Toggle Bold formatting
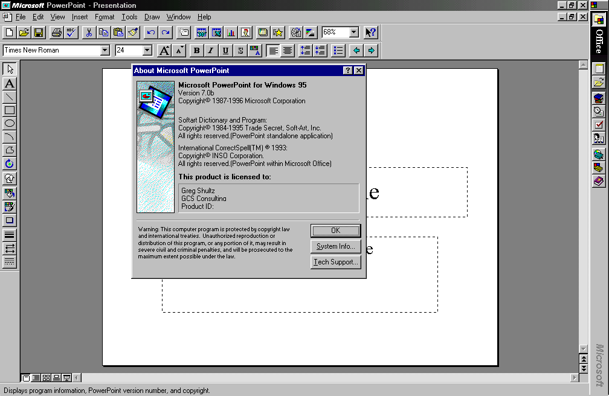Viewport: 609px width, 396px height. (197, 51)
